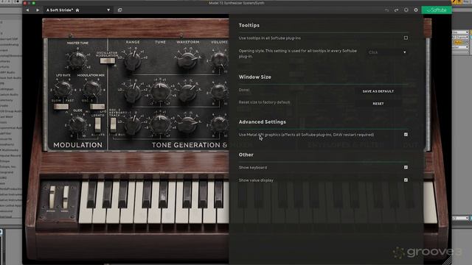The image size is (472, 265).
Task: Click oscillator 2 Tune knob in middle row
Action: coord(160,91)
